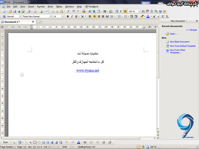The width and height of the screenshot is (199, 149).
Task: Insert WordArt from Draw toolbar
Action: (x=52, y=142)
